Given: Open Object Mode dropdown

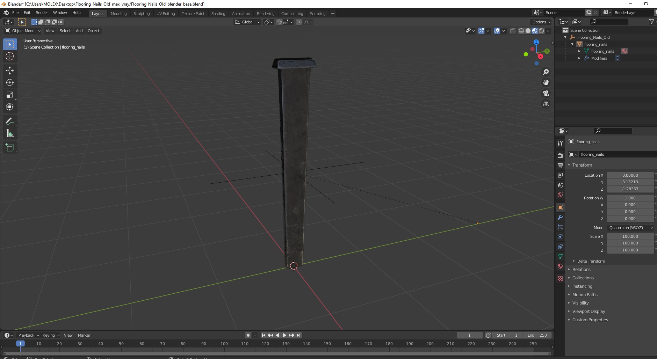Looking at the screenshot, I should pos(23,31).
